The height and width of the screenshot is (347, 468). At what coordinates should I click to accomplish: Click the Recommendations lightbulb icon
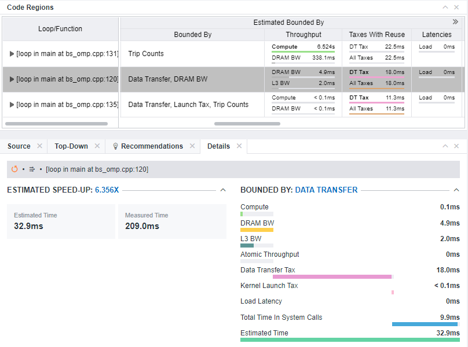coord(115,146)
